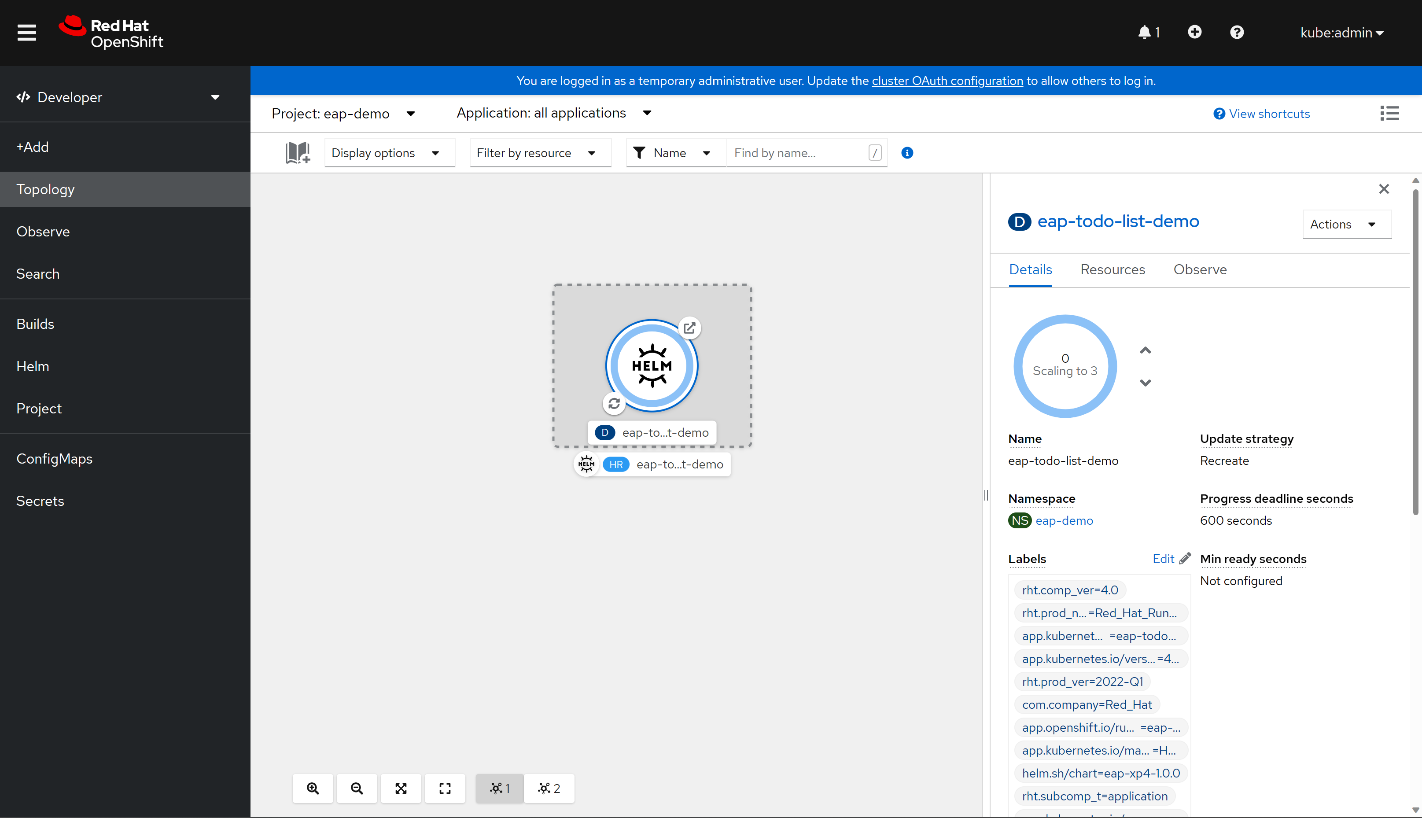Switch to the Observe tab

[x=1200, y=269]
